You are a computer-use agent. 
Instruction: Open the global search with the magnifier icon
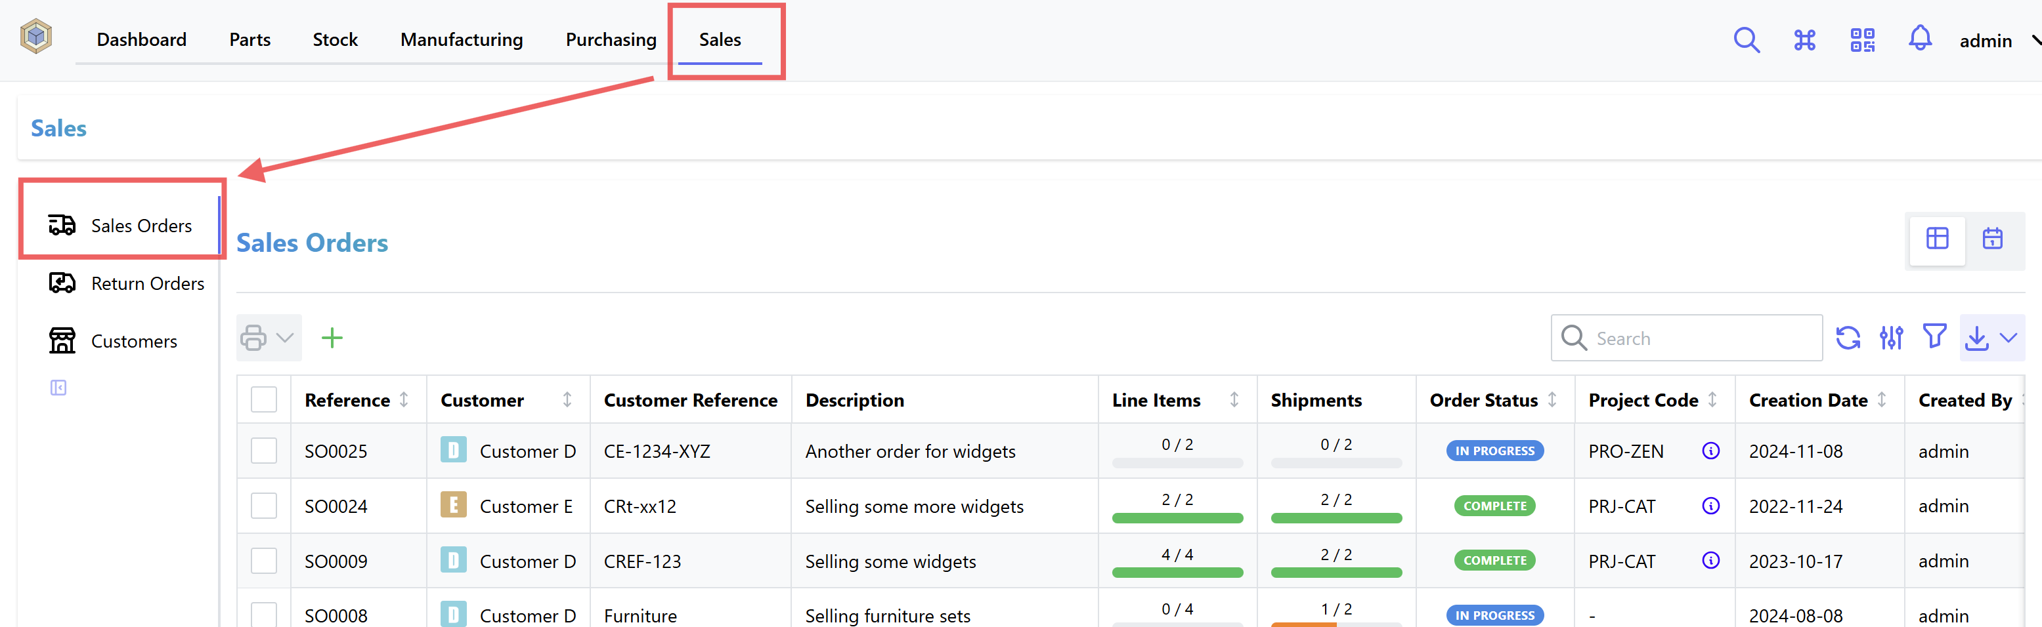[x=1747, y=39]
